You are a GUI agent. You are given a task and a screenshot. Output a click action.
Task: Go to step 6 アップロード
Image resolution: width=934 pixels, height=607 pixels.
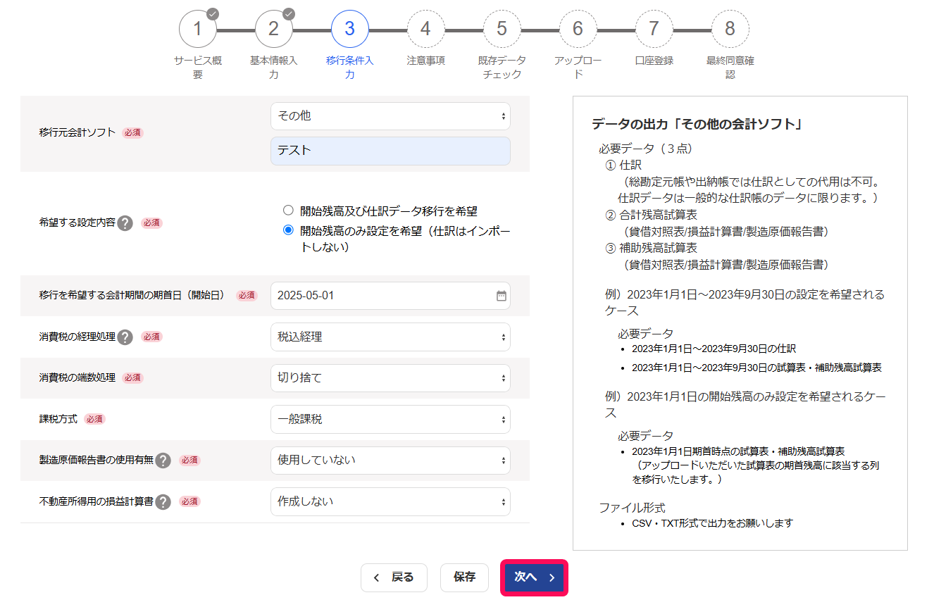point(578,29)
